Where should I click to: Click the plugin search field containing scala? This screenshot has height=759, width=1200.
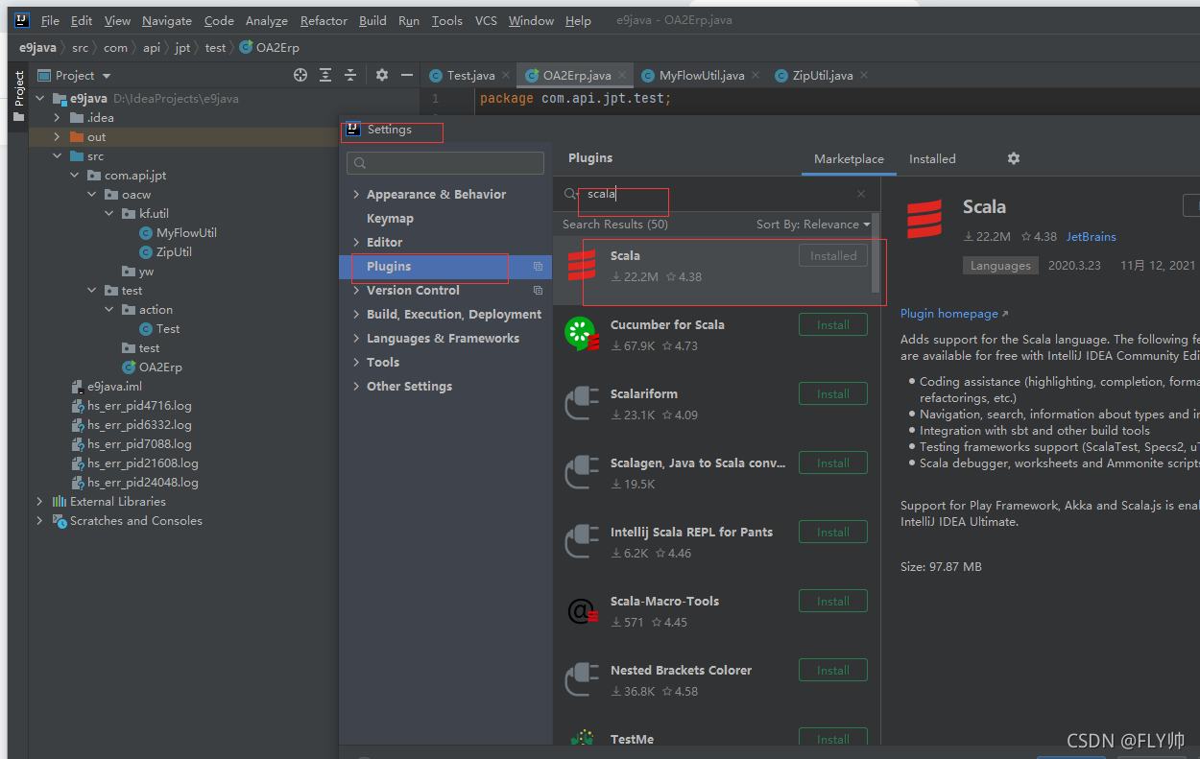coord(718,194)
